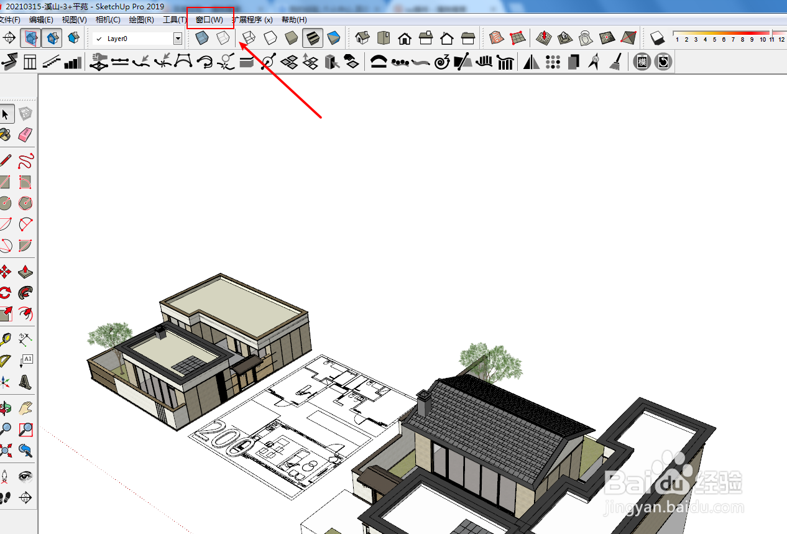Viewport: 787px width, 534px height.
Task: Enable Monochrome face style
Action: pos(334,38)
